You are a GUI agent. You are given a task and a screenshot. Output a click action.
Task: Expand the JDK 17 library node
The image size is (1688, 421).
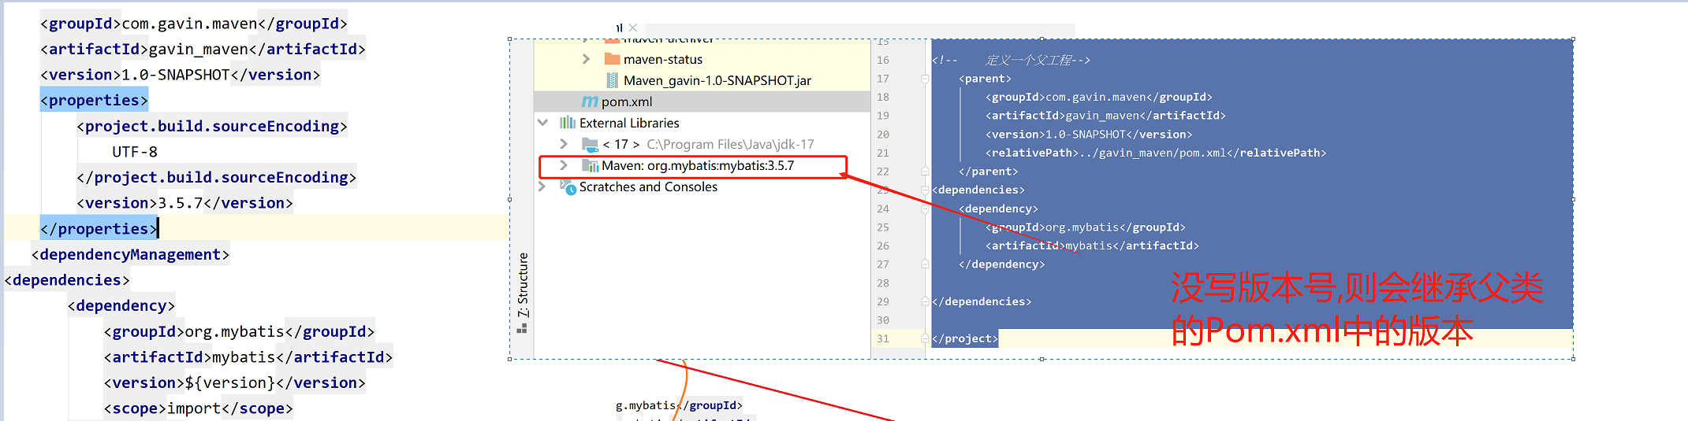click(564, 144)
